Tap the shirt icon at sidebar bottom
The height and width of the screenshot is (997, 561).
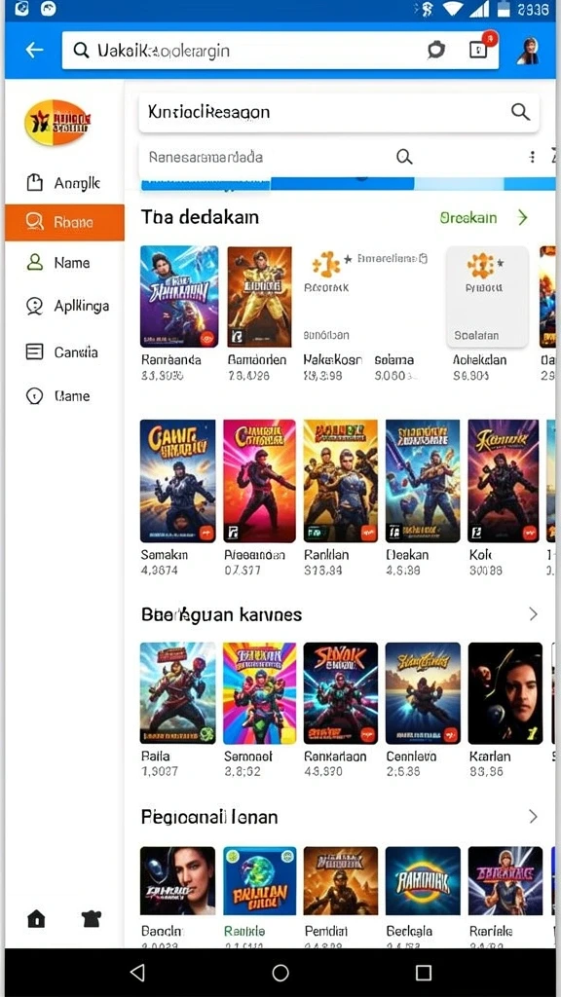point(91,918)
